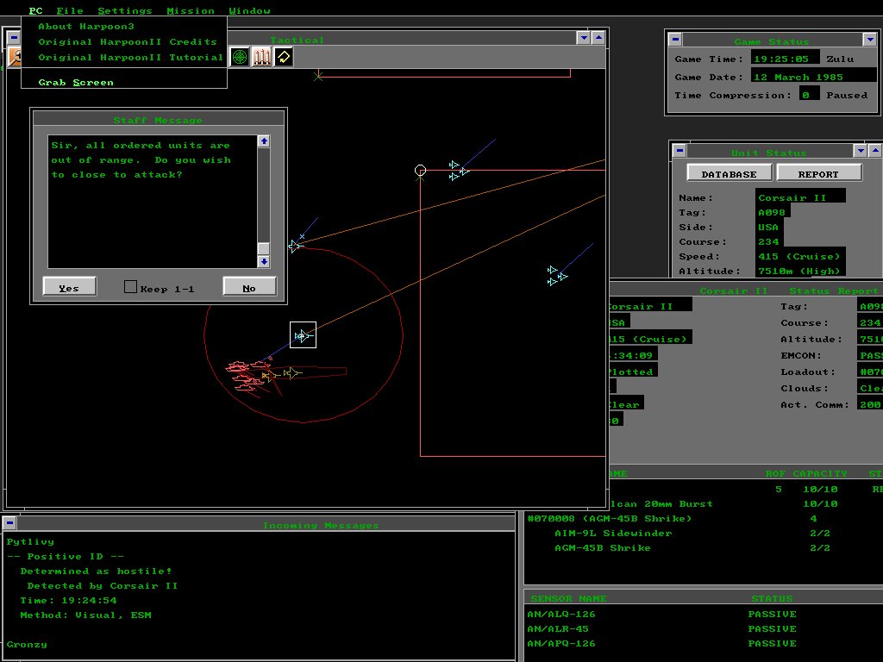Click Method: Visual, ESM message line
The height and width of the screenshot is (662, 883).
(x=85, y=615)
